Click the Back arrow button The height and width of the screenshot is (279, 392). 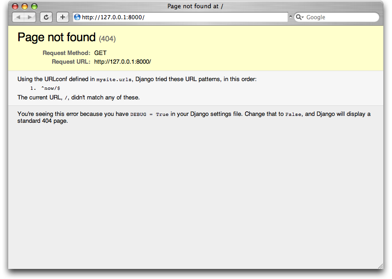point(18,17)
